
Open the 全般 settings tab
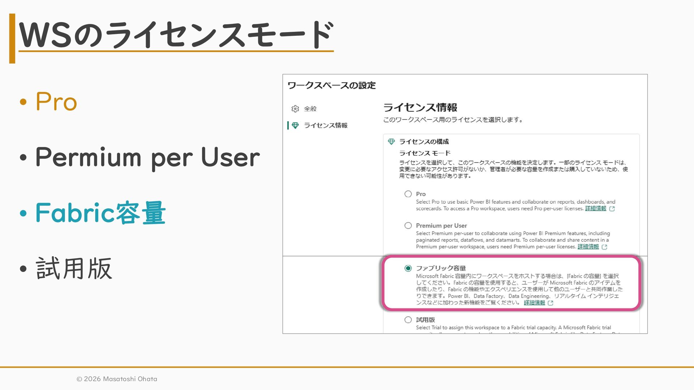310,109
